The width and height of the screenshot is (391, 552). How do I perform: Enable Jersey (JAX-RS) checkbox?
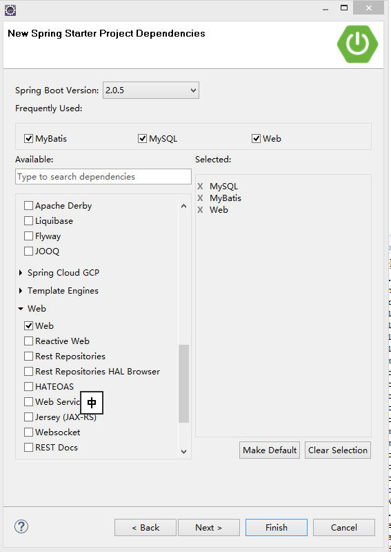28,417
